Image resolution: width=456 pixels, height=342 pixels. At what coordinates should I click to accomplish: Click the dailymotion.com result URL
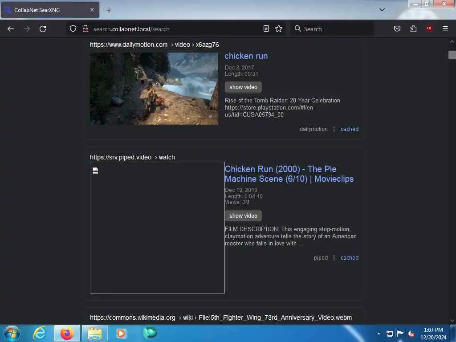click(x=154, y=45)
